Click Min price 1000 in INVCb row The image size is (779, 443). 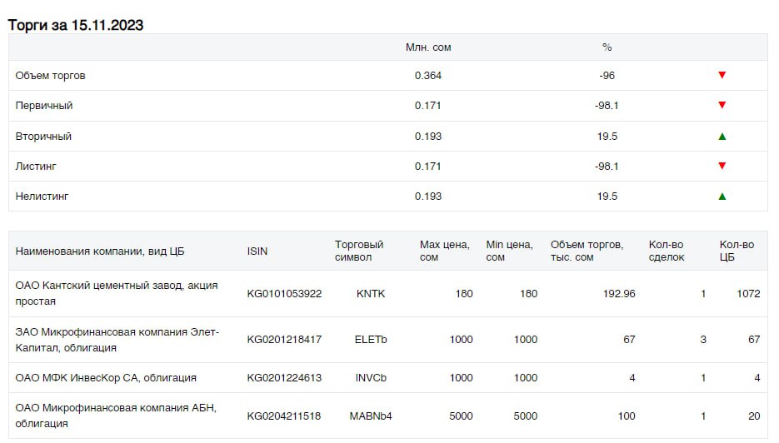(x=526, y=377)
